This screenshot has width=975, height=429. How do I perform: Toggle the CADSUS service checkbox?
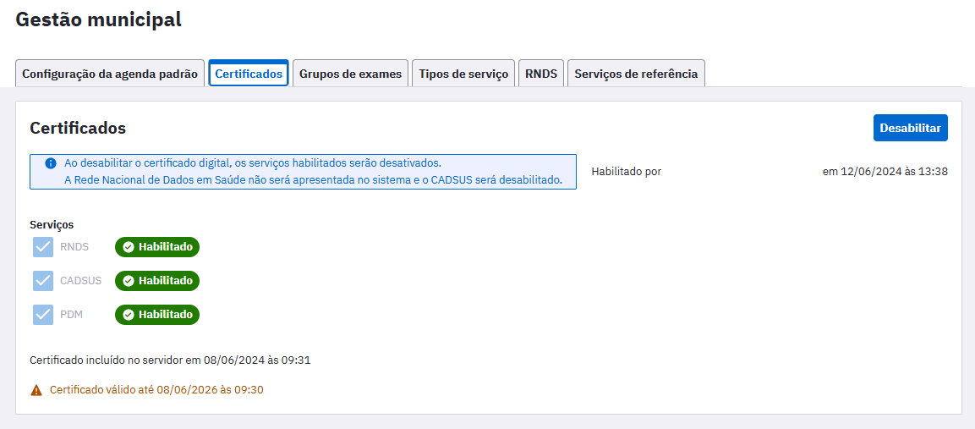(43, 281)
